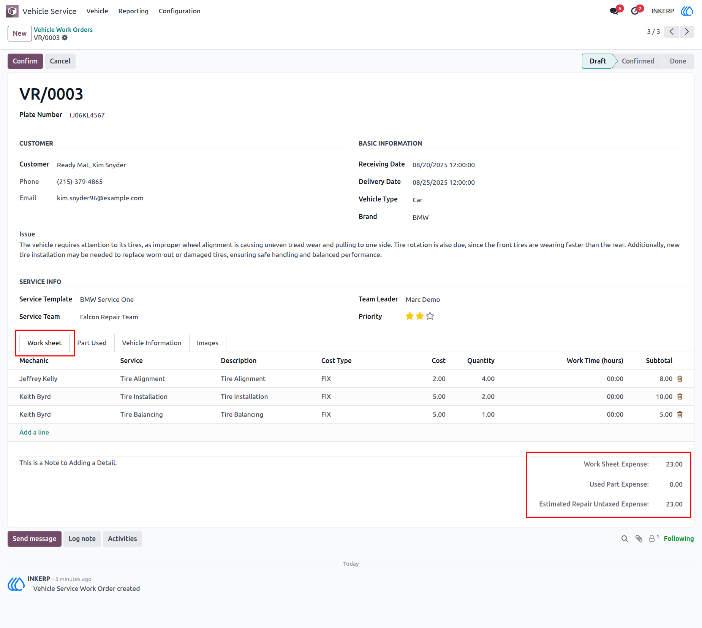702x628 pixels.
Task: Open the activities clock icon
Action: pos(635,11)
